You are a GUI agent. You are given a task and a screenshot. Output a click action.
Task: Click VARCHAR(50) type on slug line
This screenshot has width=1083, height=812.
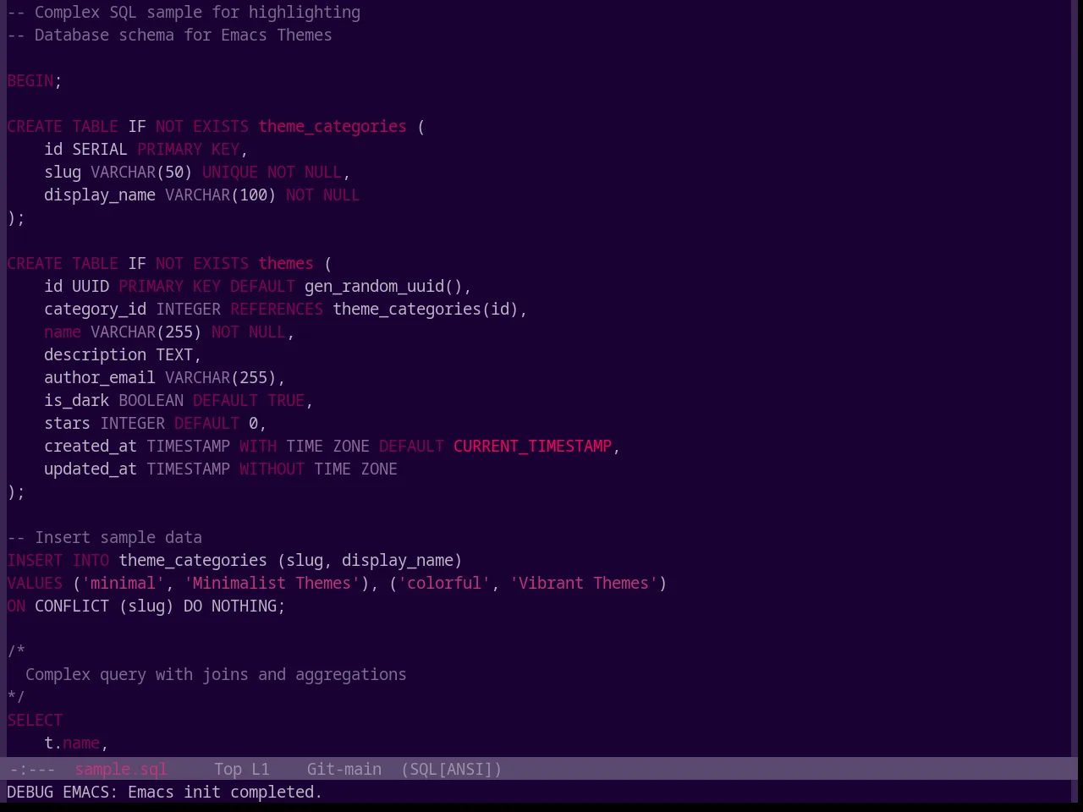pyautogui.click(x=142, y=173)
